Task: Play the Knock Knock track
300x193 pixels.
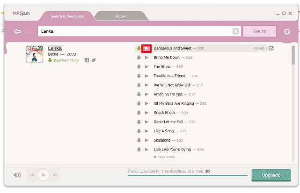Action: (x=146, y=113)
